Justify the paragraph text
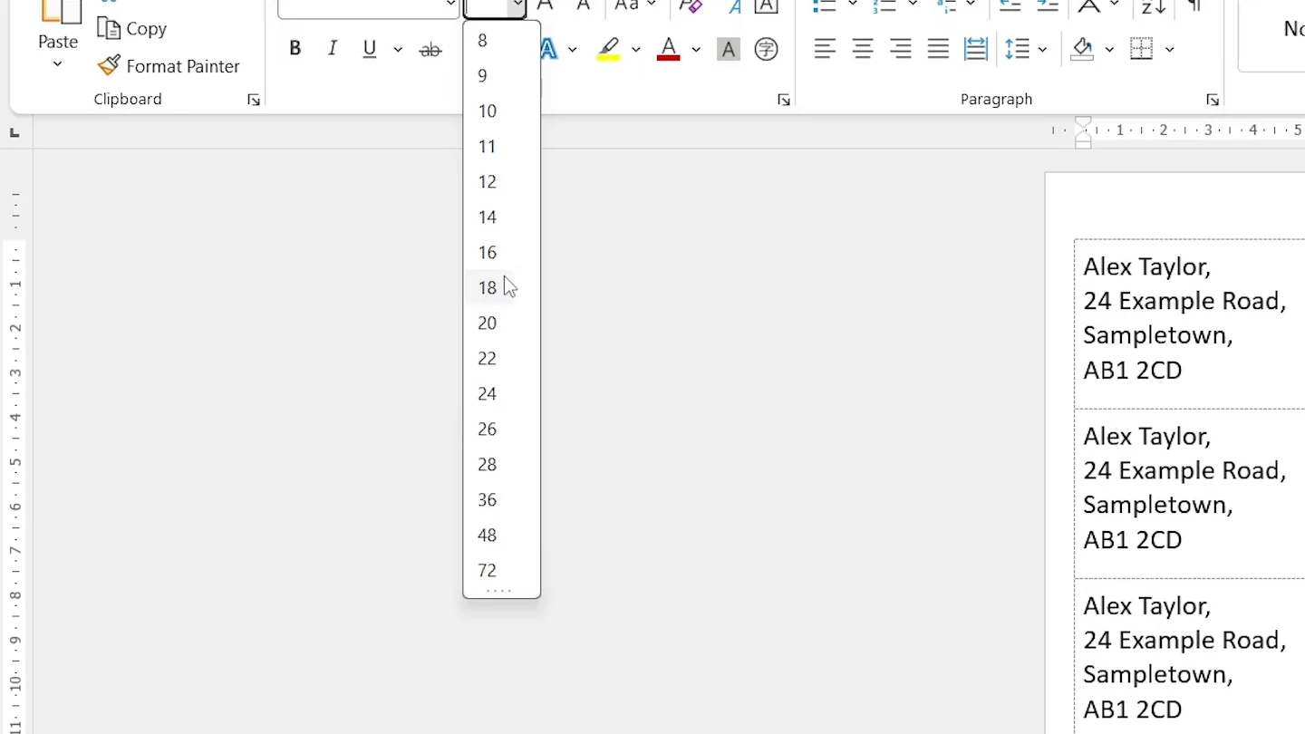 point(938,49)
